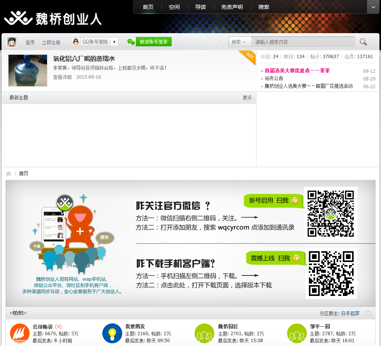This screenshot has height=346, width=381.
Task: Click the QQ penguin login icon
Action: [x=76, y=42]
